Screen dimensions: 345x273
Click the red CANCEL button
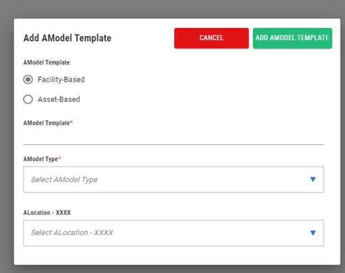212,38
